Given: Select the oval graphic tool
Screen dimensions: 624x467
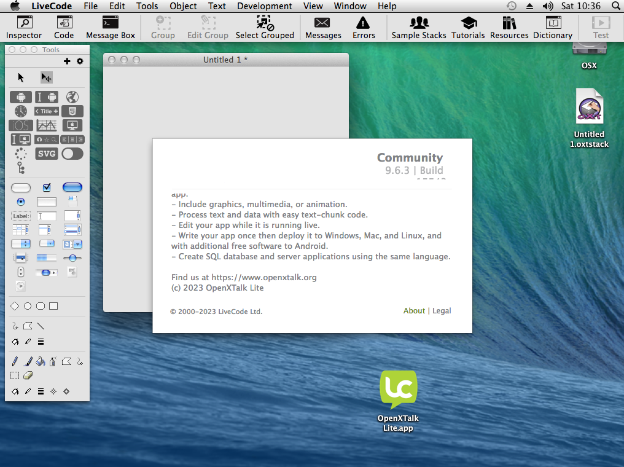Looking at the screenshot, I should click(28, 306).
